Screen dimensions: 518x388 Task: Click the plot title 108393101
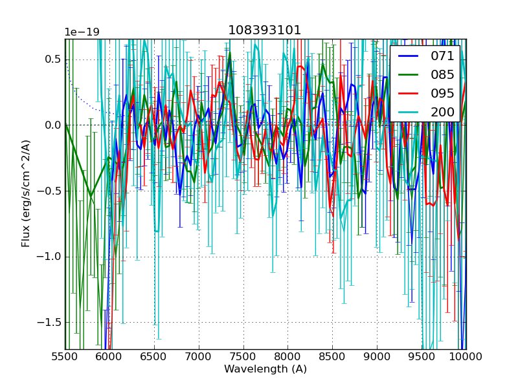pos(265,30)
